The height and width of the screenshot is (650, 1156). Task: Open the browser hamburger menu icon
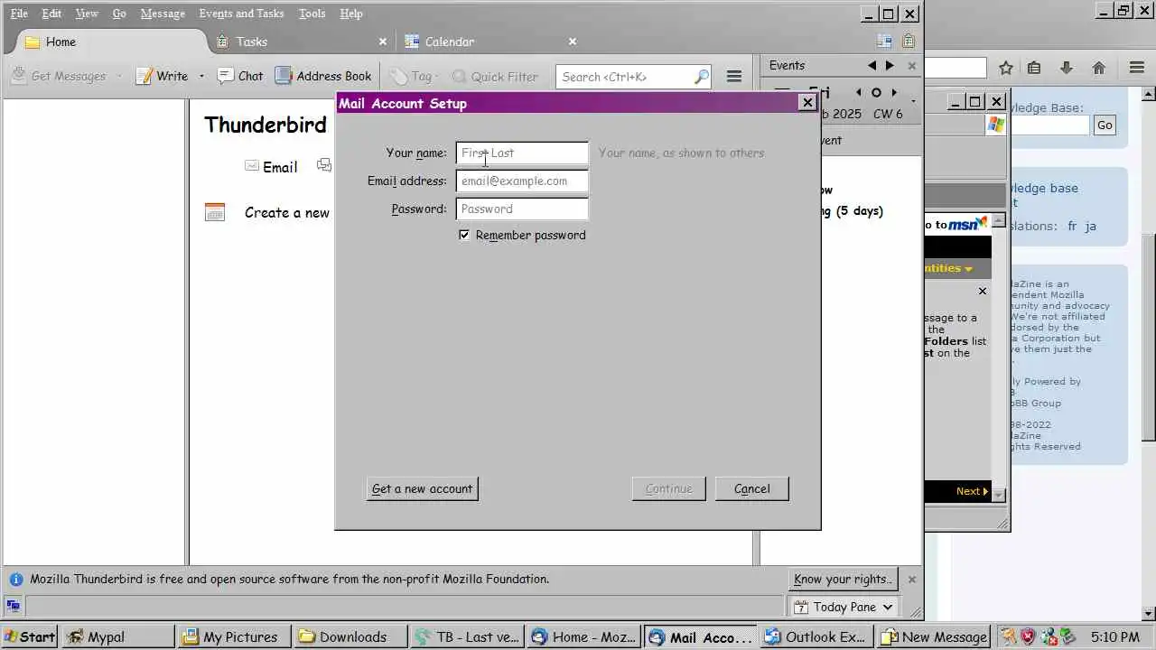click(1137, 68)
